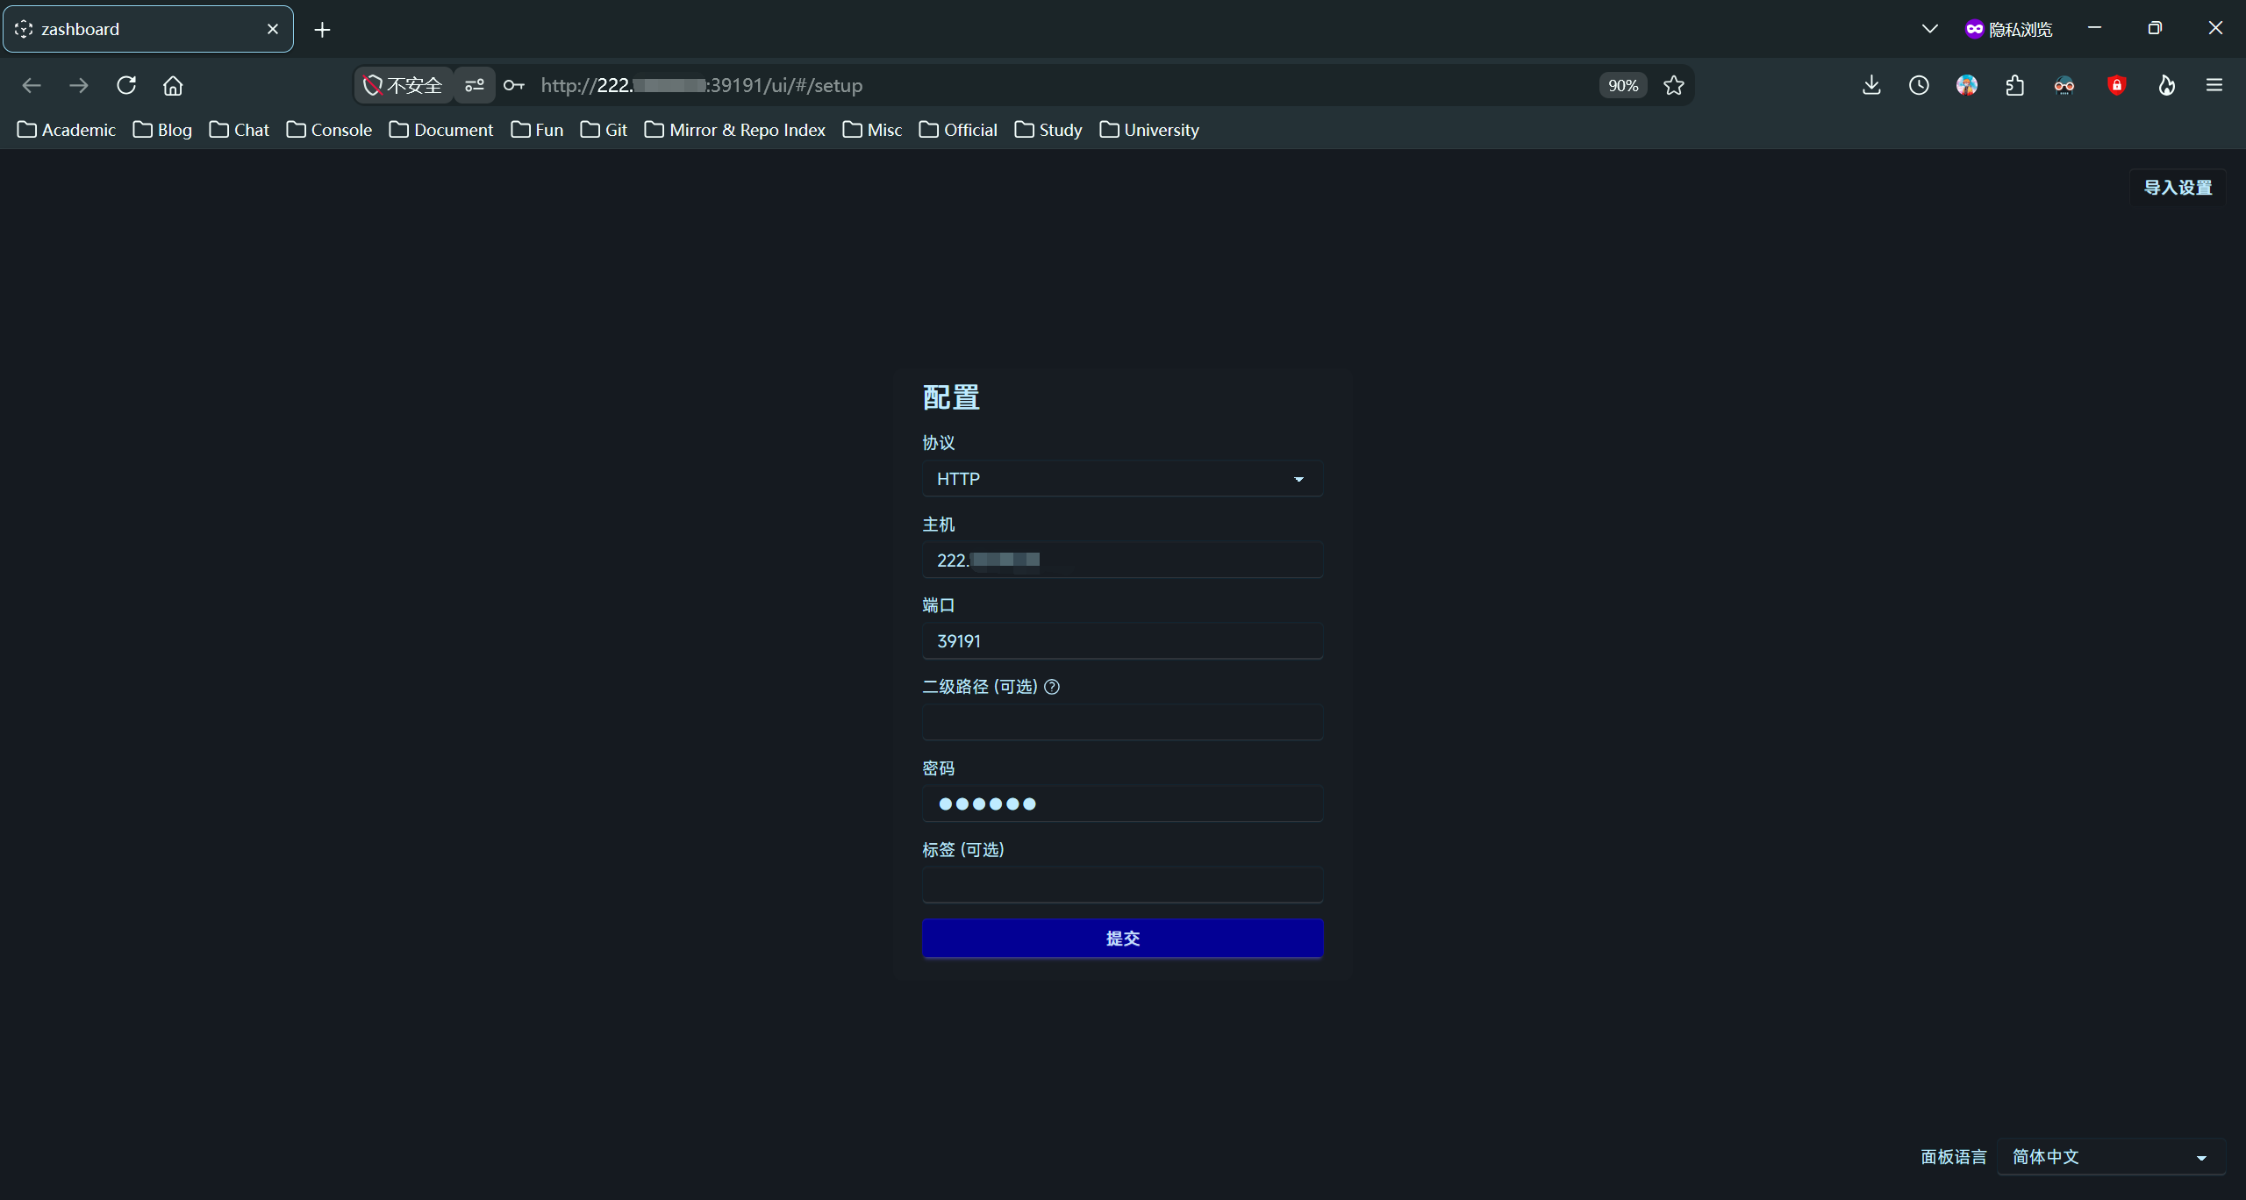This screenshot has width=2246, height=1200.
Task: Open the '不安全' site security indicator
Action: coord(404,85)
